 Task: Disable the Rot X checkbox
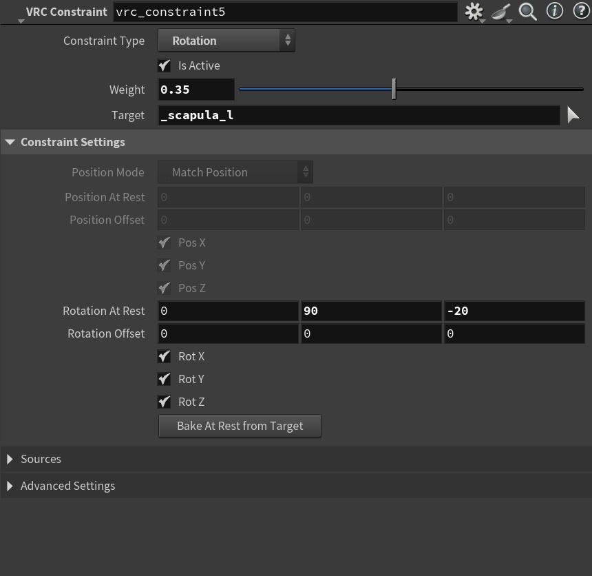point(164,356)
